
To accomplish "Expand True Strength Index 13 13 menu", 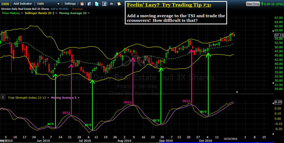I will [x=48, y=98].
